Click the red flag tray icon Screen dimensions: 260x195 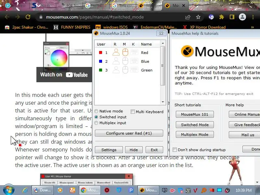[x=212, y=190]
